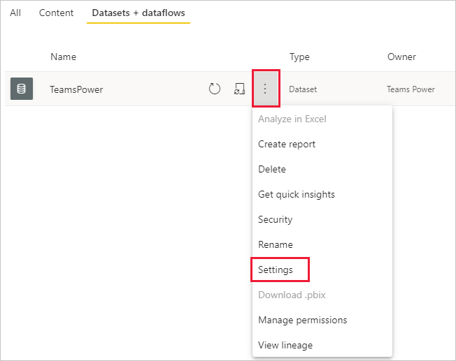Click the Type column header
The height and width of the screenshot is (361, 456).
point(299,57)
